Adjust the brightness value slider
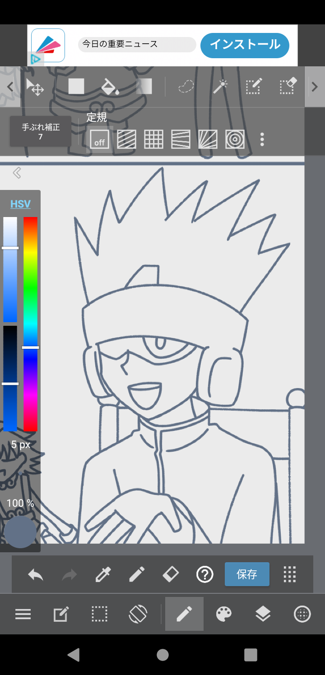This screenshot has width=325, height=675. [10, 379]
